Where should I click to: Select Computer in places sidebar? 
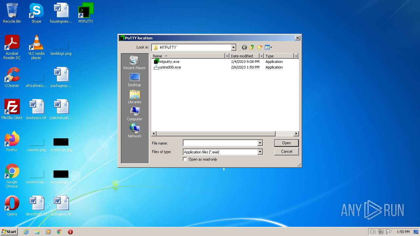pyautogui.click(x=135, y=114)
